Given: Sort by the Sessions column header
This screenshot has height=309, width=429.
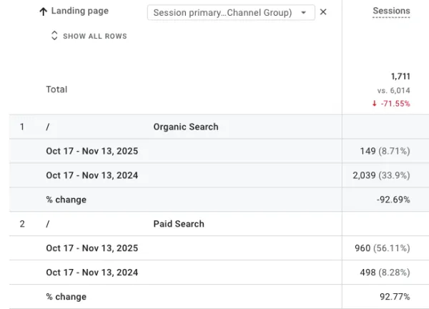Looking at the screenshot, I should point(391,11).
